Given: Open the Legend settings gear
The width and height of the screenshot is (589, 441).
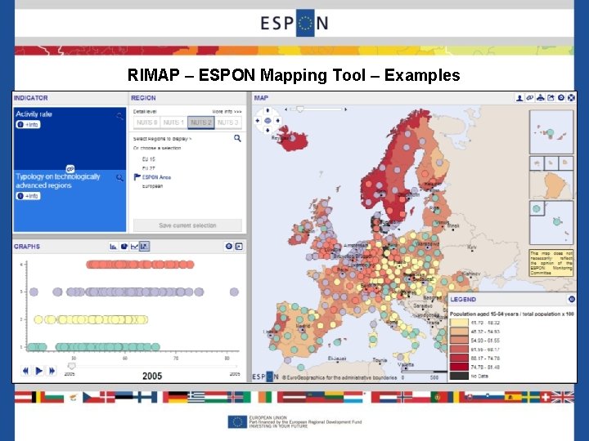Looking at the screenshot, I should (571, 299).
